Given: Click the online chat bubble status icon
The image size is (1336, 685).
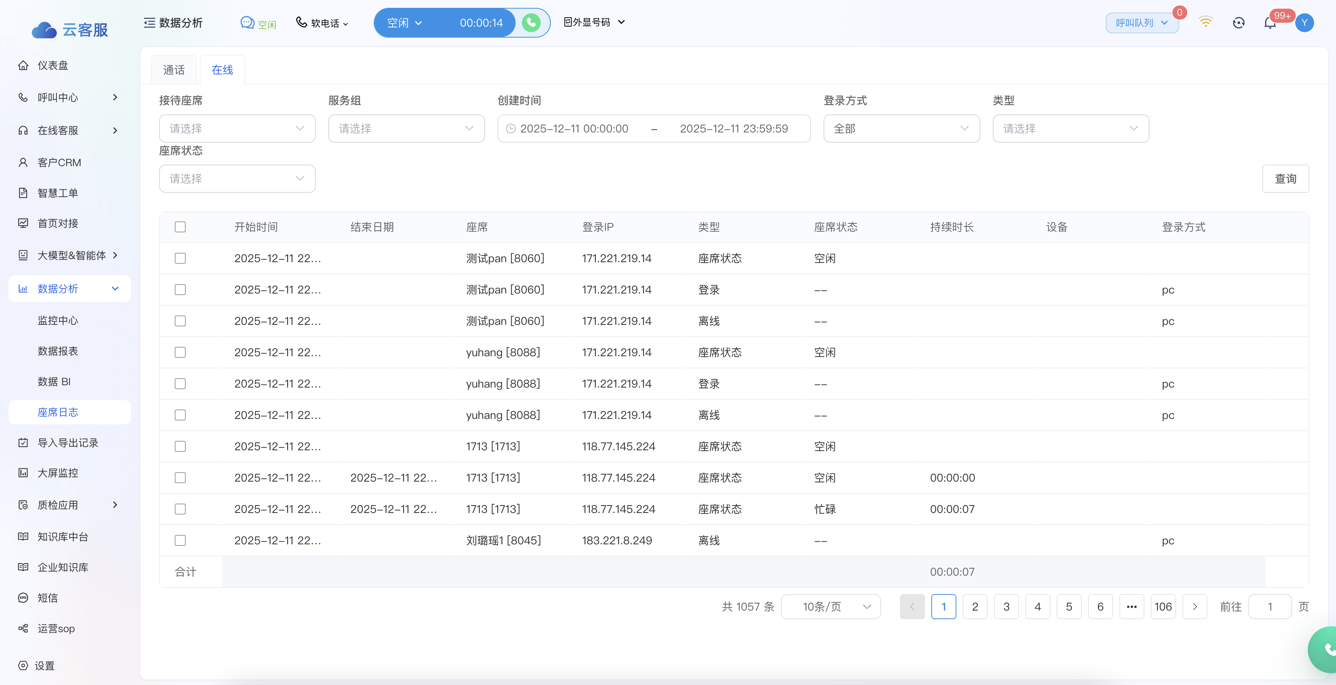Looking at the screenshot, I should (x=247, y=23).
